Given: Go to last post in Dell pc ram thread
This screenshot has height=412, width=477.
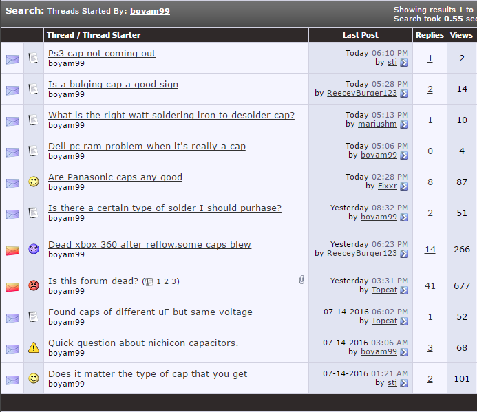Looking at the screenshot, I should [x=404, y=155].
